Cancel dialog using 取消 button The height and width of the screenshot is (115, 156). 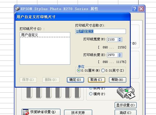(96, 80)
